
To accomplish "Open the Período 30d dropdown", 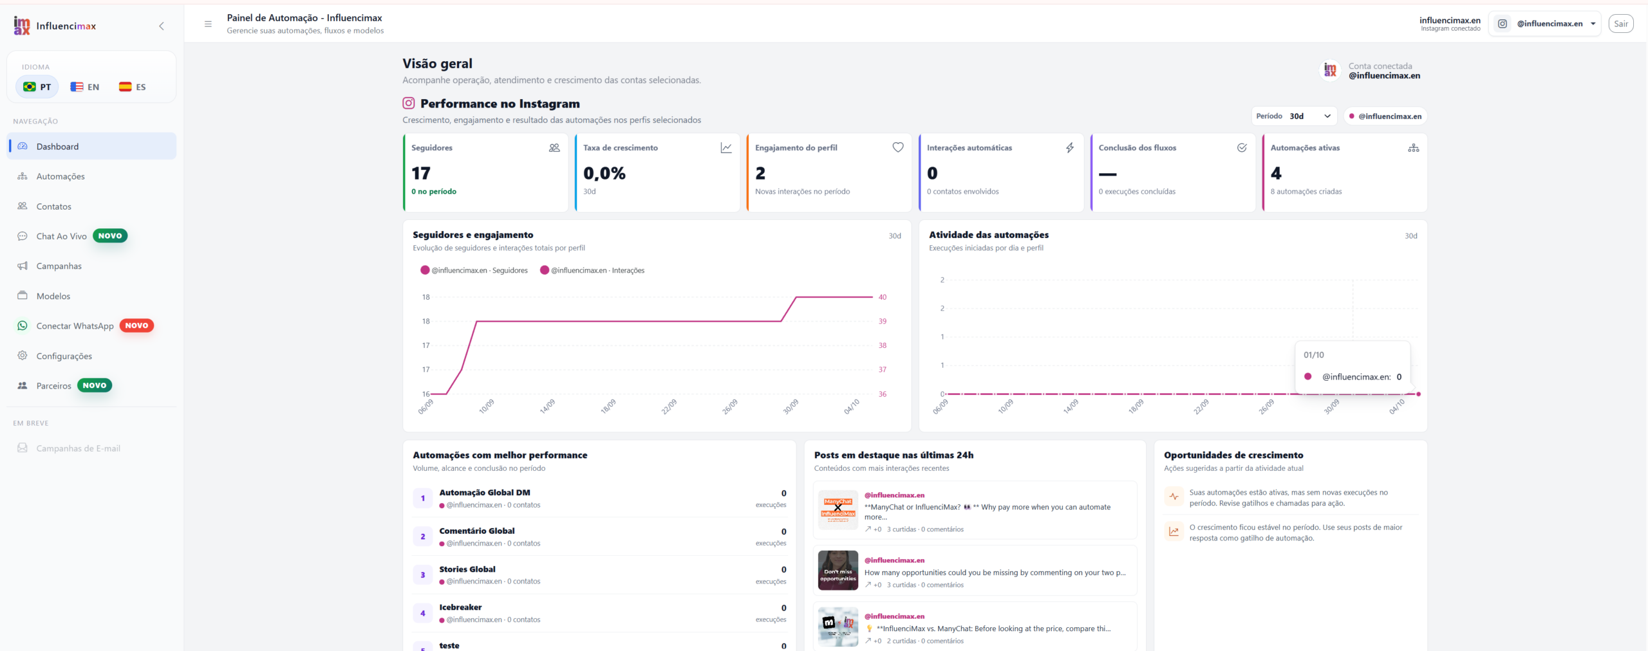I will point(1294,116).
